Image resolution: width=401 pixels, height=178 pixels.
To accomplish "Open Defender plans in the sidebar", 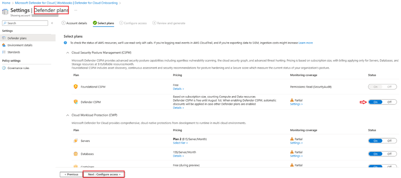I will click(x=28, y=38).
